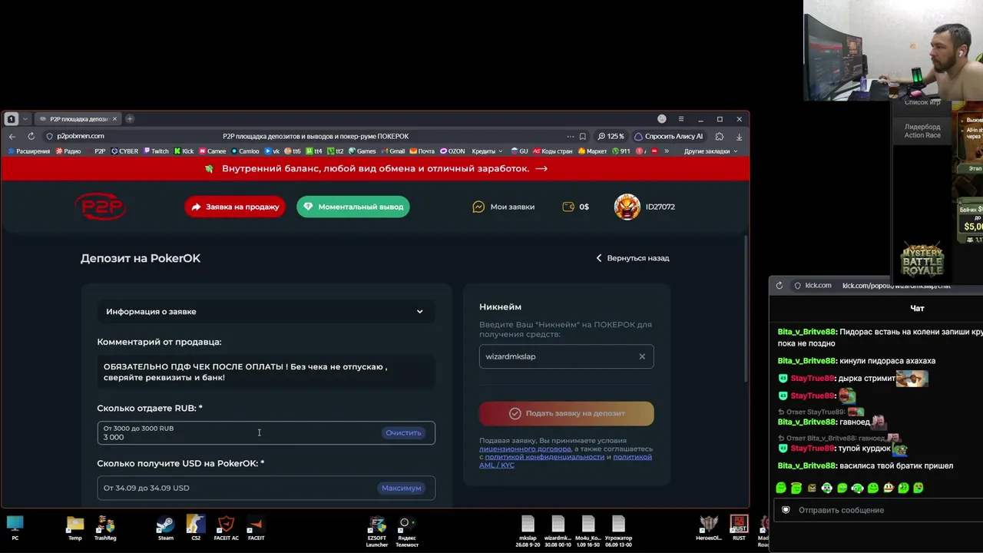Open the Kick bookmark

tap(184, 151)
